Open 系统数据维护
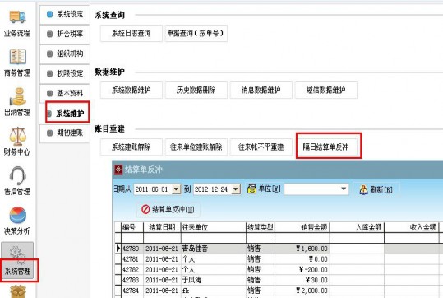Viewport: 443px width, 298px height. point(132,90)
